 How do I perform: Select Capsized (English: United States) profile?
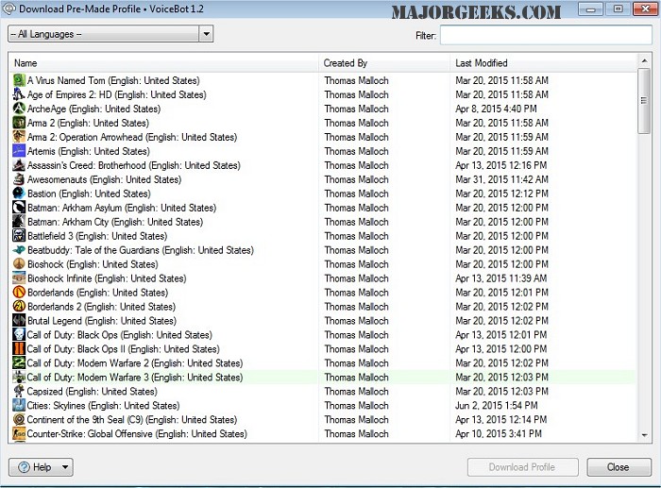point(323,392)
